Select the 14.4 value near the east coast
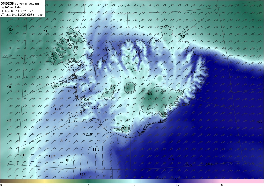This screenshot has width=264, height=187. point(192,72)
